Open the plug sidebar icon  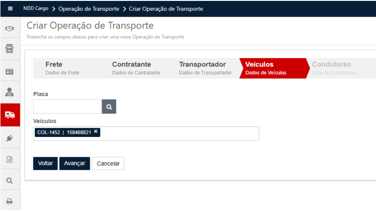click(x=10, y=138)
